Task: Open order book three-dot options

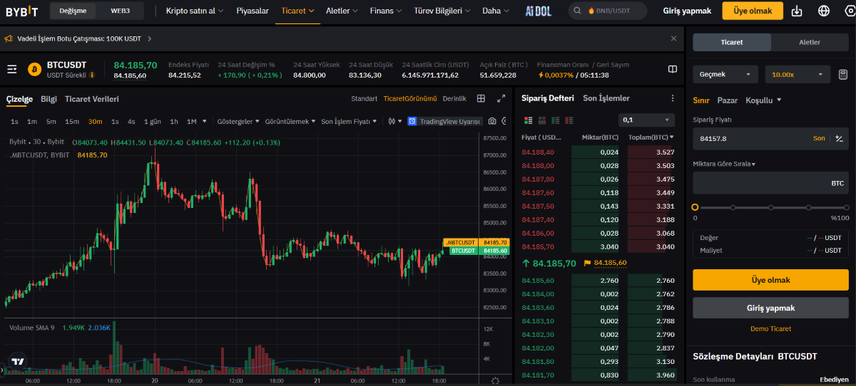Action: click(x=672, y=98)
